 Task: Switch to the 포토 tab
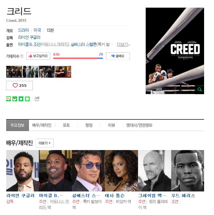point(66,125)
